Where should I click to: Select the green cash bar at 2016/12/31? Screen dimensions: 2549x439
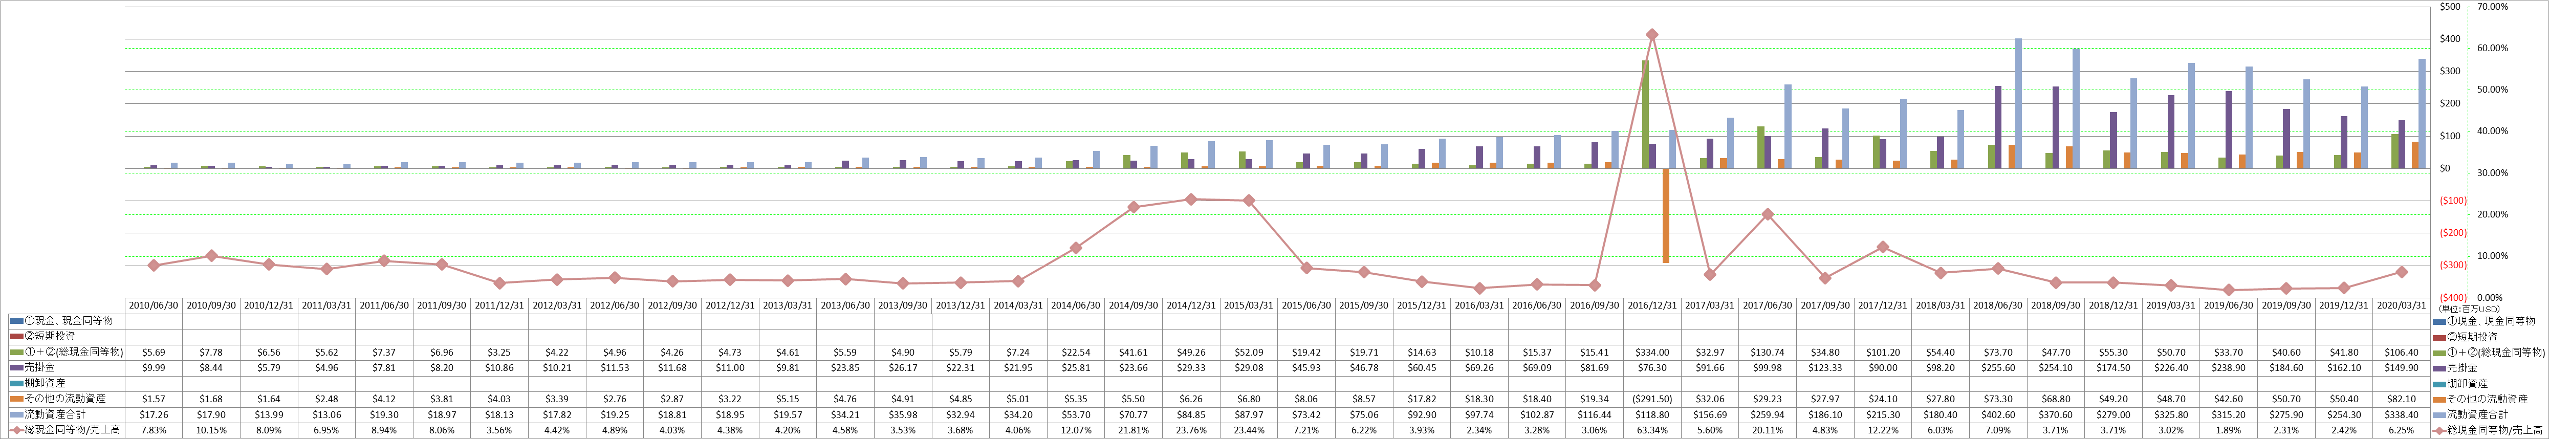(1645, 115)
